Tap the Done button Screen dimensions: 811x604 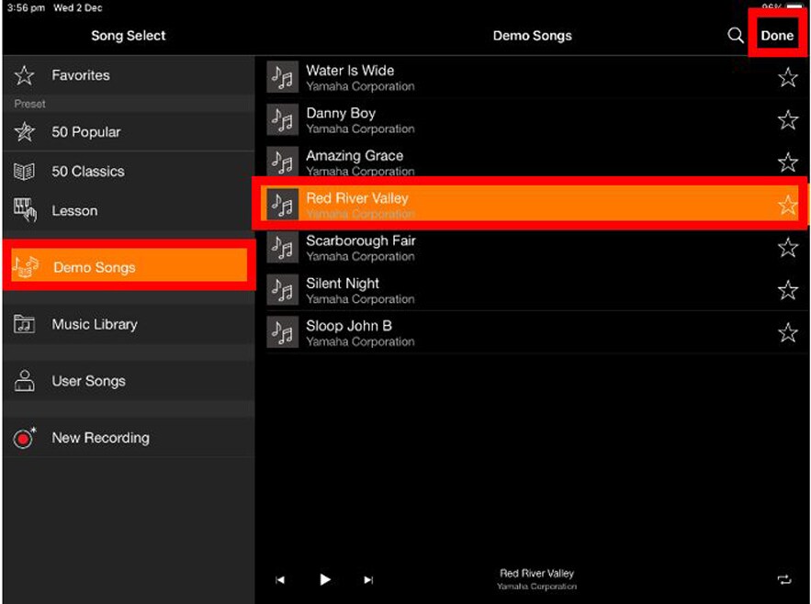point(777,36)
